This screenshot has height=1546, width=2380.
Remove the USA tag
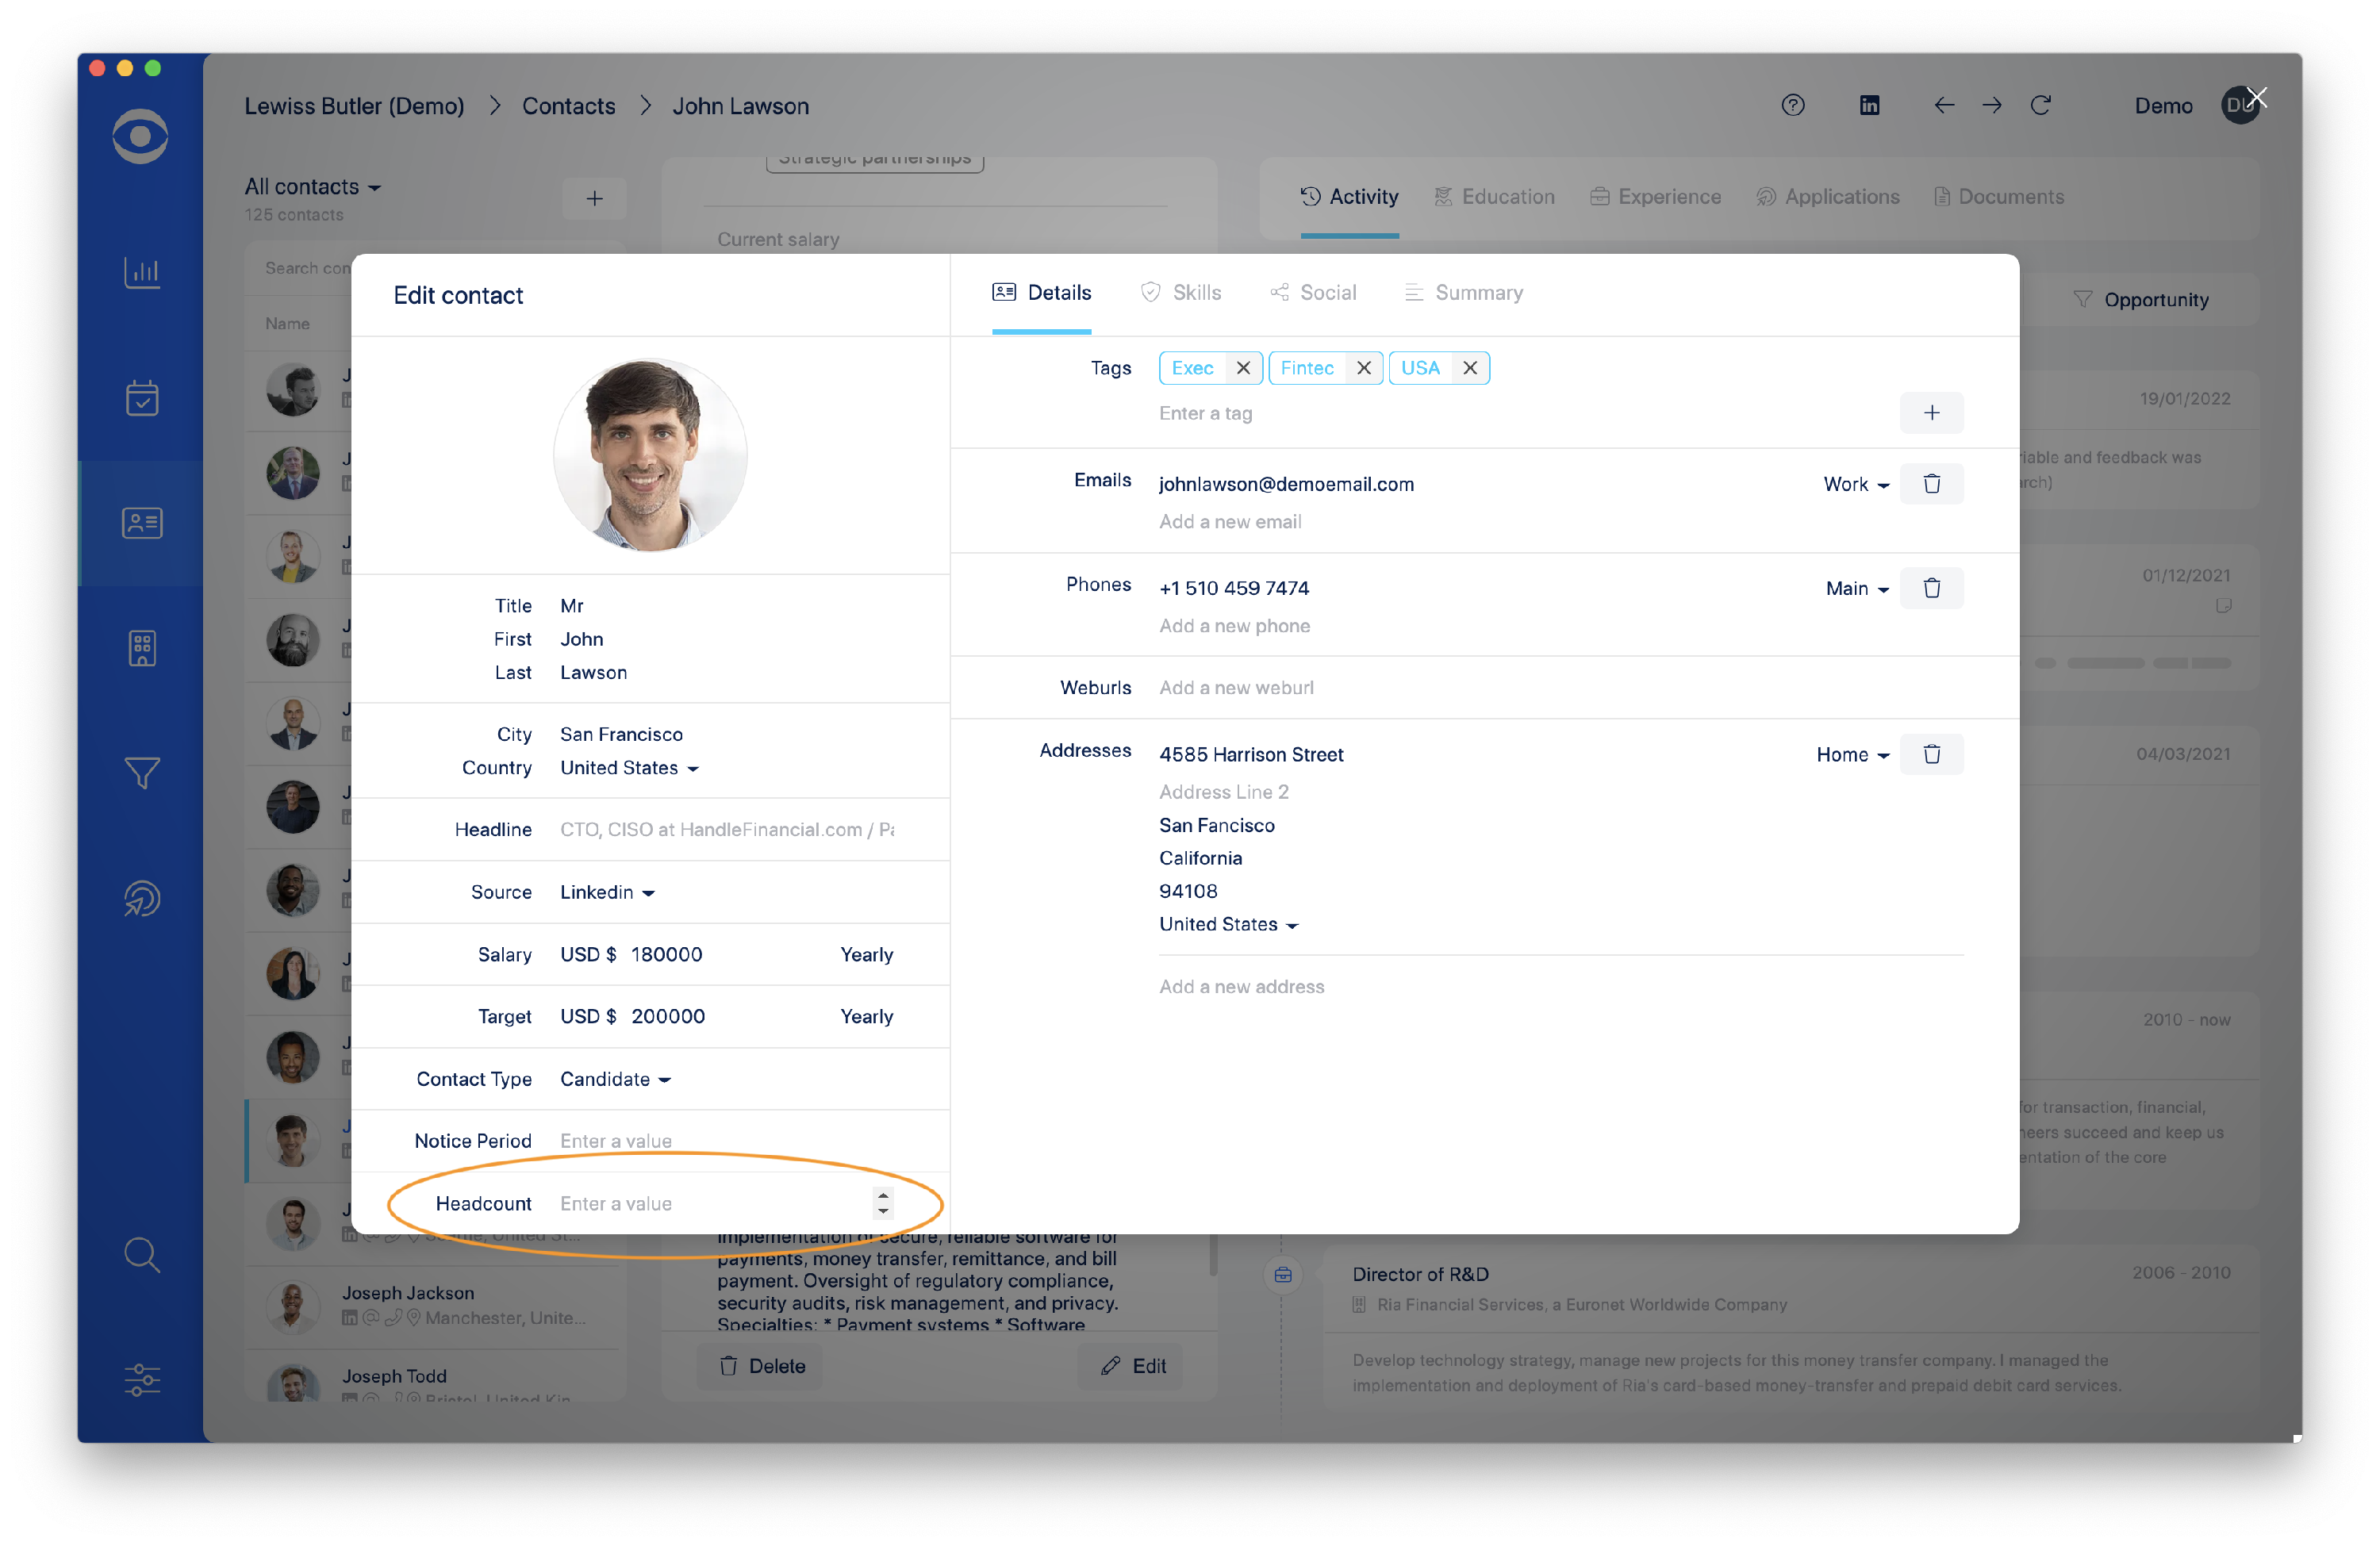coord(1470,368)
